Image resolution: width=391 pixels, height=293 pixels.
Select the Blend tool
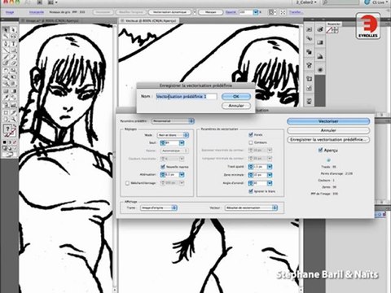coord(13,97)
